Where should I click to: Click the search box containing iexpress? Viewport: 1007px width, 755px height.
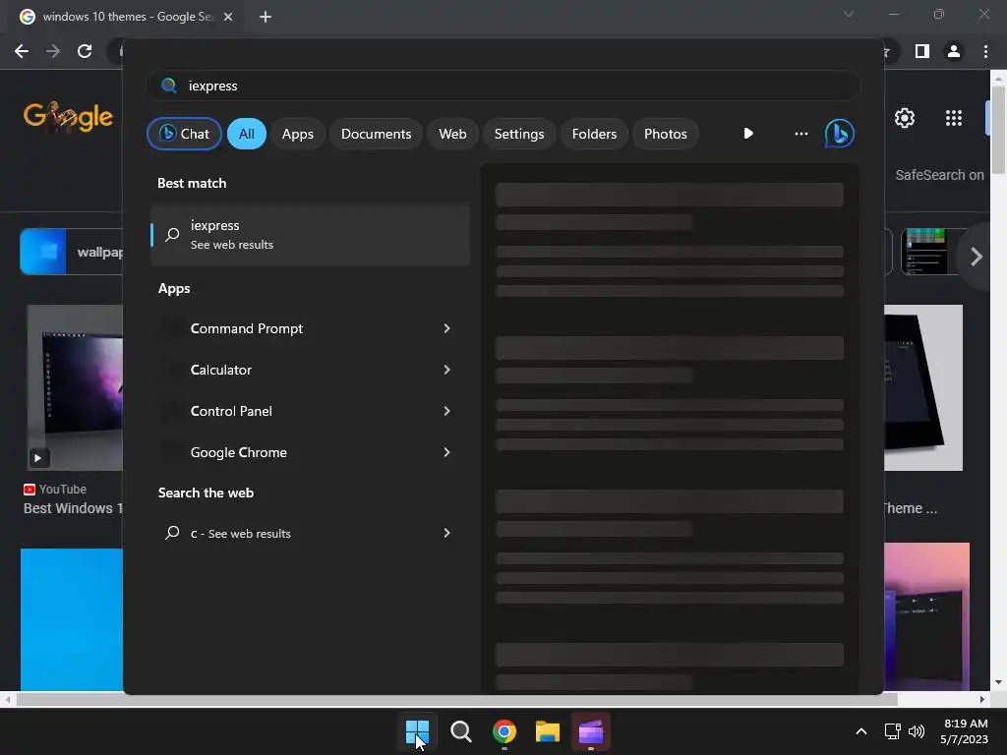(x=503, y=86)
